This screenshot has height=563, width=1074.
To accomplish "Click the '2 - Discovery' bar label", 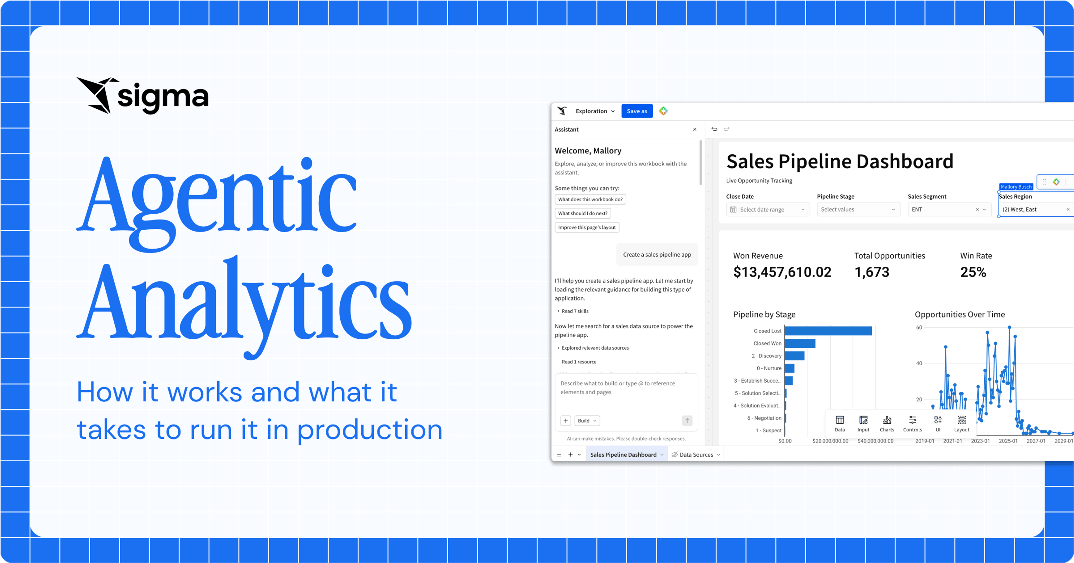I will (x=766, y=356).
